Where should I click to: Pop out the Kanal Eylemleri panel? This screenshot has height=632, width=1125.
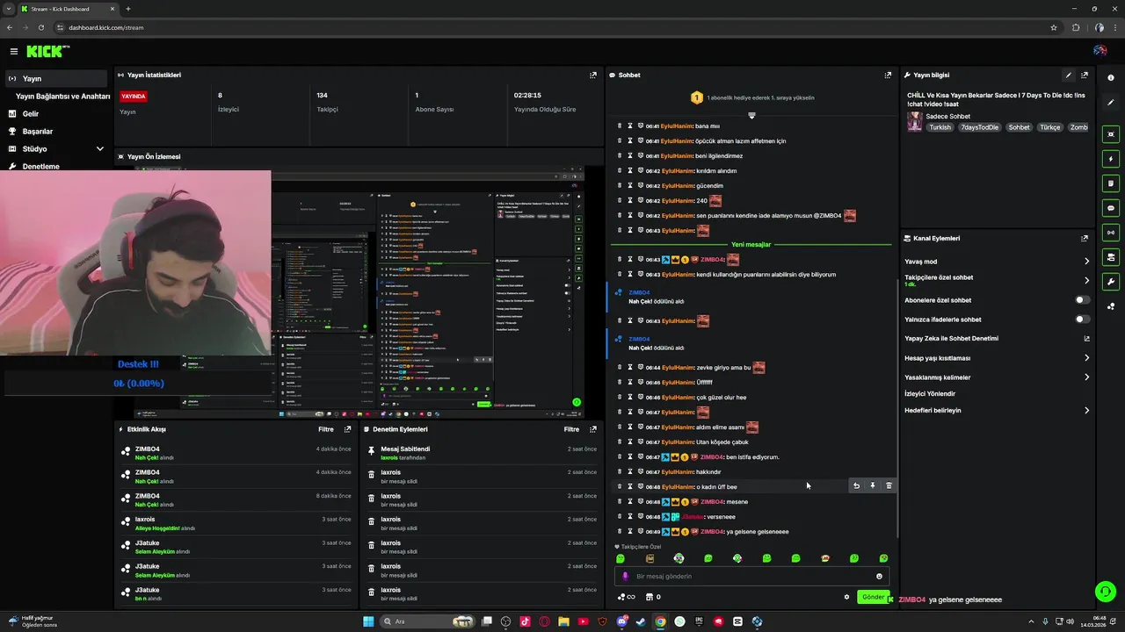(x=1085, y=239)
